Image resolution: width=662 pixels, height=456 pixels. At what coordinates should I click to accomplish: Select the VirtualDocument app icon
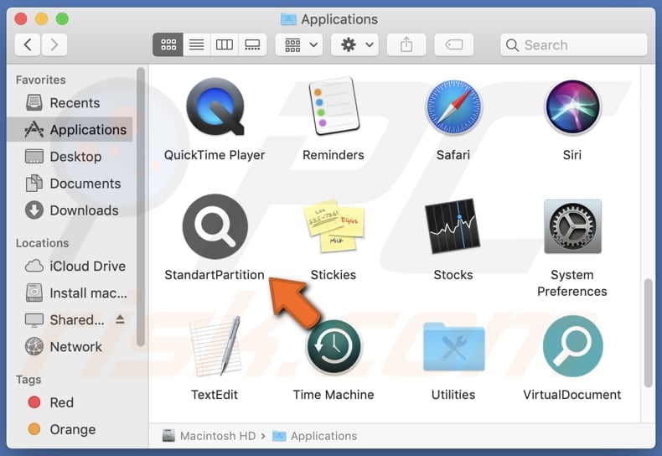tap(572, 346)
